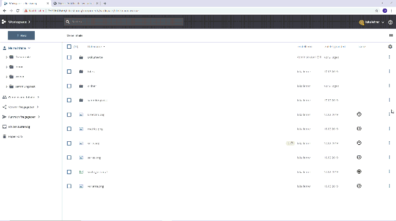Click the share icon beside Von mir freigegeben
Screen dimensions: 396x221
(4, 107)
